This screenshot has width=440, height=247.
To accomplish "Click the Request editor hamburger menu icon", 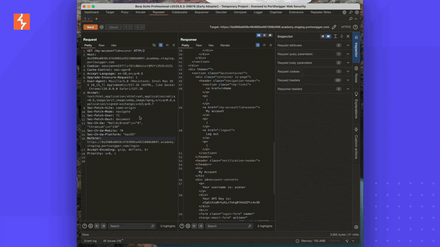I will coord(174,45).
